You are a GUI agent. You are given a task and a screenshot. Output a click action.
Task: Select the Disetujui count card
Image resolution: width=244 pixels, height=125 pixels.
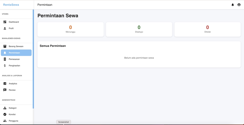139,29
